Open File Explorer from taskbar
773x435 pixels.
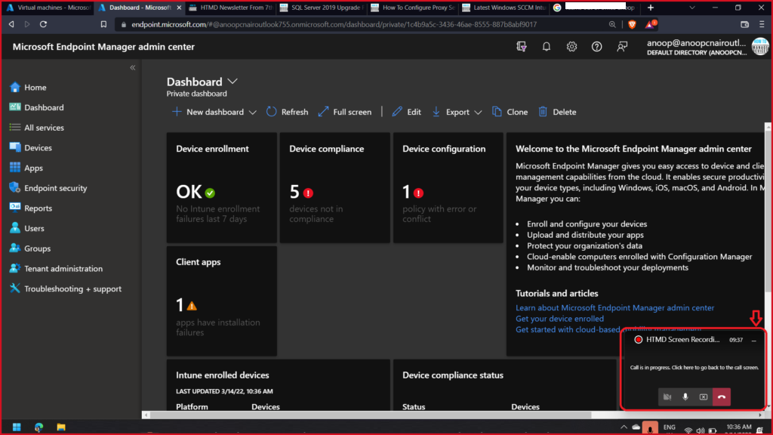click(x=60, y=427)
